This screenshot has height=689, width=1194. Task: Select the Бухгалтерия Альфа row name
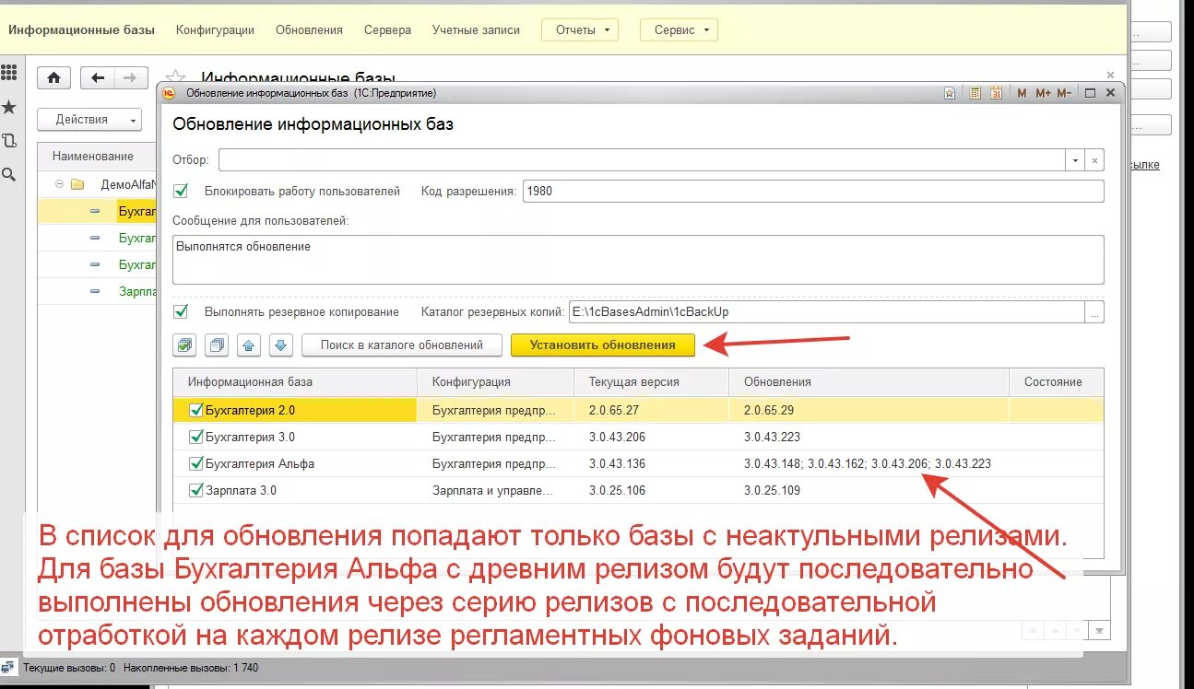pos(260,463)
